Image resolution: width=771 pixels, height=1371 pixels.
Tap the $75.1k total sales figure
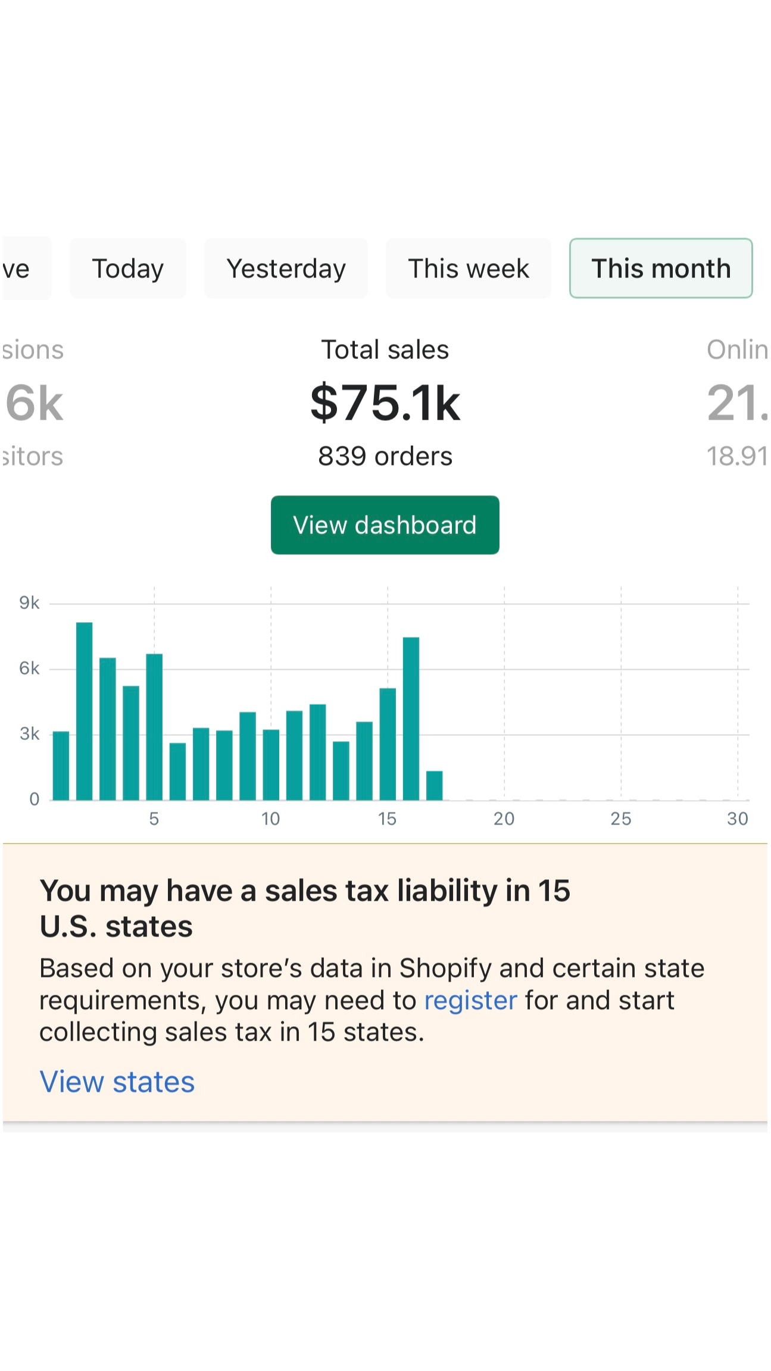click(385, 403)
